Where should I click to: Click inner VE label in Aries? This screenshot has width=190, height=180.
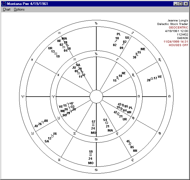click(x=61, y=107)
